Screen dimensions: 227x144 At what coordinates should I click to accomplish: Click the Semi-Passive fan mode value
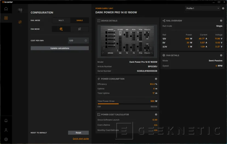[x=215, y=61]
